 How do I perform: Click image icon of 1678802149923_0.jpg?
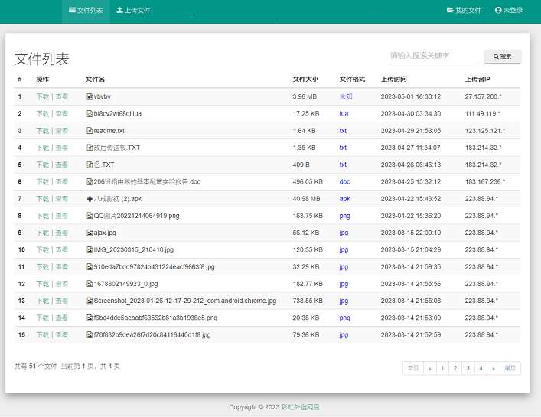(90, 284)
